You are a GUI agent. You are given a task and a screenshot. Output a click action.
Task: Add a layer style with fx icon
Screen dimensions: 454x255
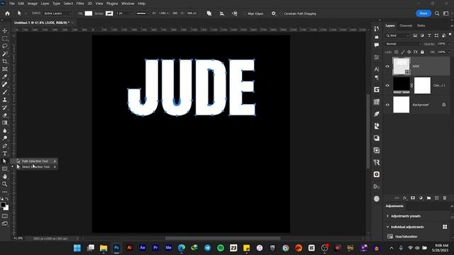(405, 198)
